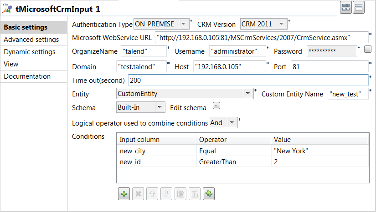The width and height of the screenshot is (376, 212).
Task: Click the Time out field showing 200
Action: point(247,81)
